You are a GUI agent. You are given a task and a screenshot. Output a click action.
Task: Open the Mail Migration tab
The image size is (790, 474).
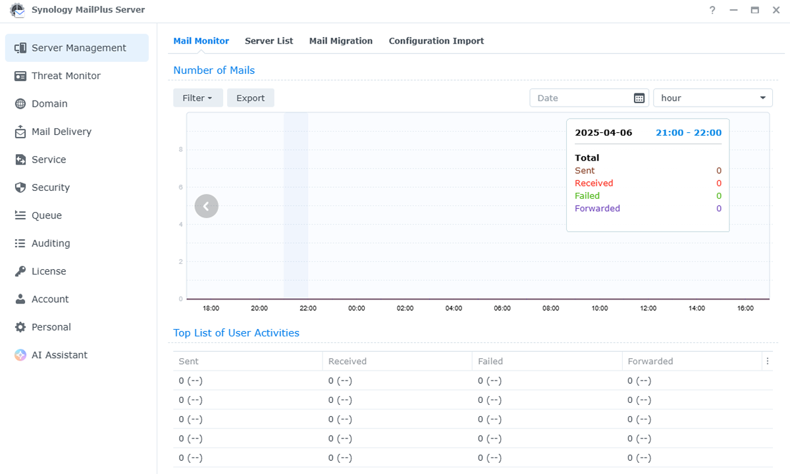pos(340,40)
